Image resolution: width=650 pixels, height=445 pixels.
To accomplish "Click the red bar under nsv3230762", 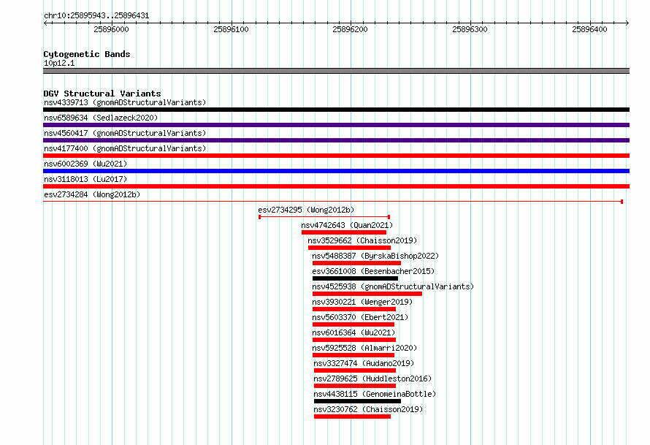I will [352, 417].
